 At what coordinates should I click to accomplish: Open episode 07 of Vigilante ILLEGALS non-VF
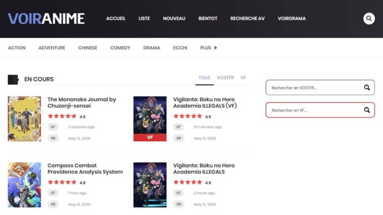tap(178, 193)
